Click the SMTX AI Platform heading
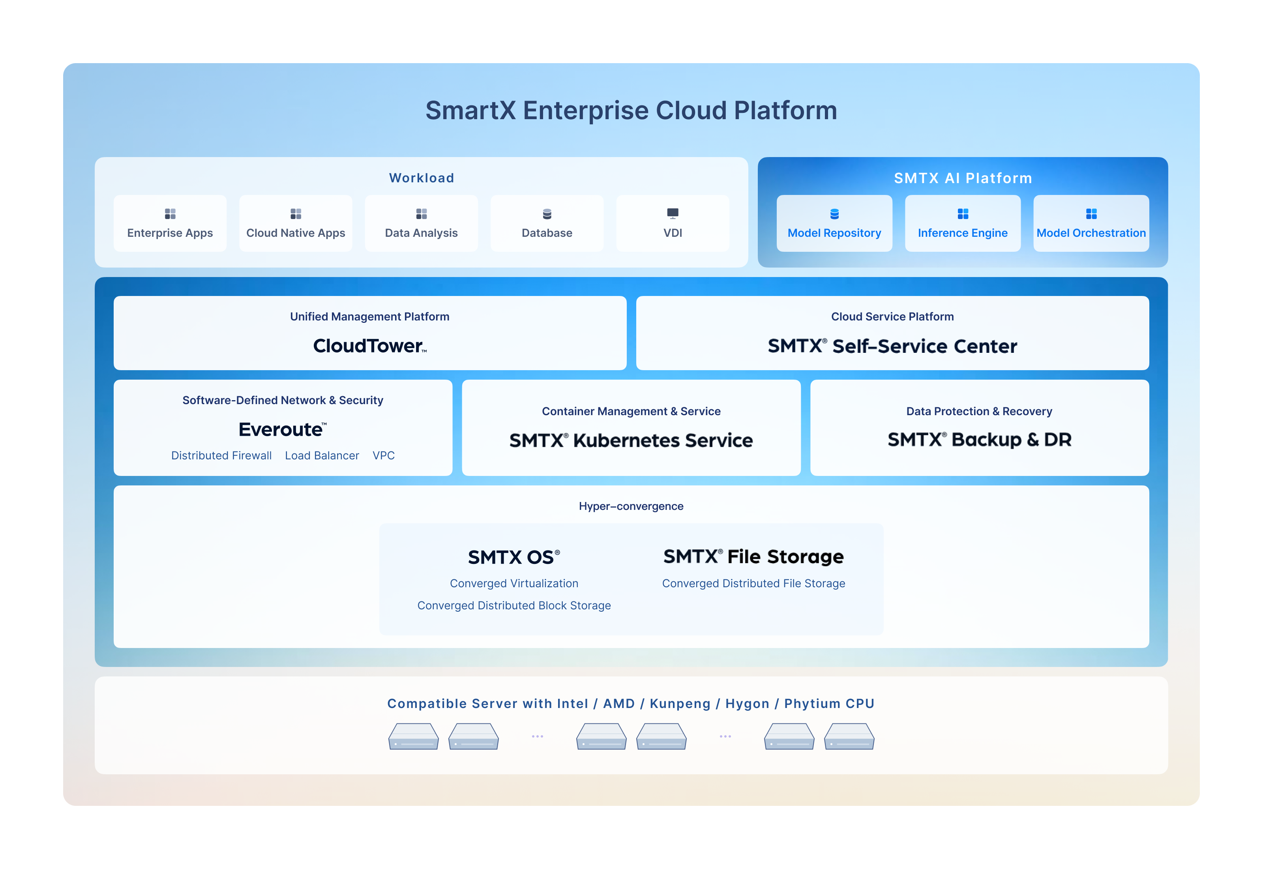The image size is (1263, 869). (963, 178)
